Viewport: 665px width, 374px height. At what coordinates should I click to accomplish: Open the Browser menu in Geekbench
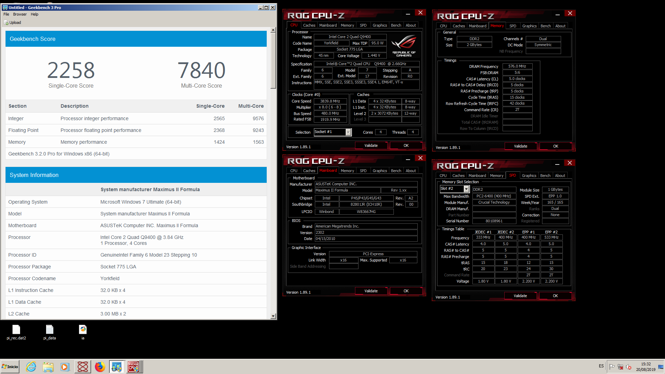click(x=20, y=14)
